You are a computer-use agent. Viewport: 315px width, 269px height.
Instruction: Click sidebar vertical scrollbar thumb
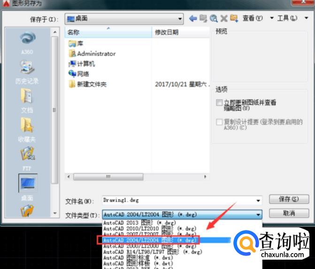[x=54, y=110]
